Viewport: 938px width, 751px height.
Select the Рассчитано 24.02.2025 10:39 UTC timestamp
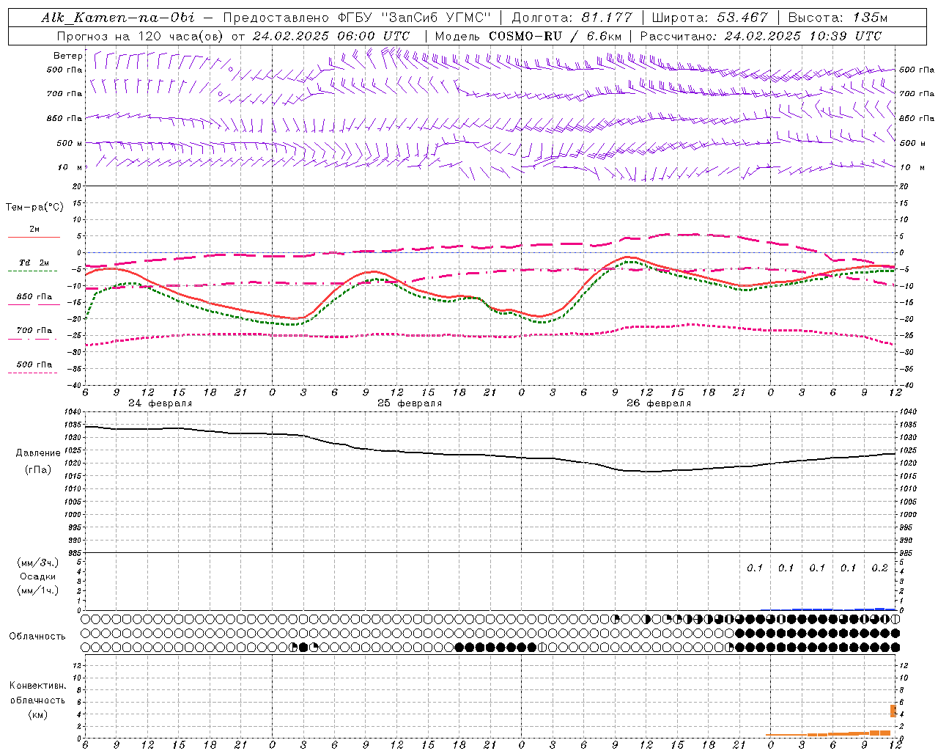click(x=761, y=36)
